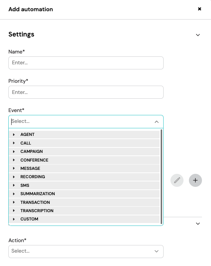Expand the CUSTOM event category
Image resolution: width=211 pixels, height=266 pixels.
[84, 219]
